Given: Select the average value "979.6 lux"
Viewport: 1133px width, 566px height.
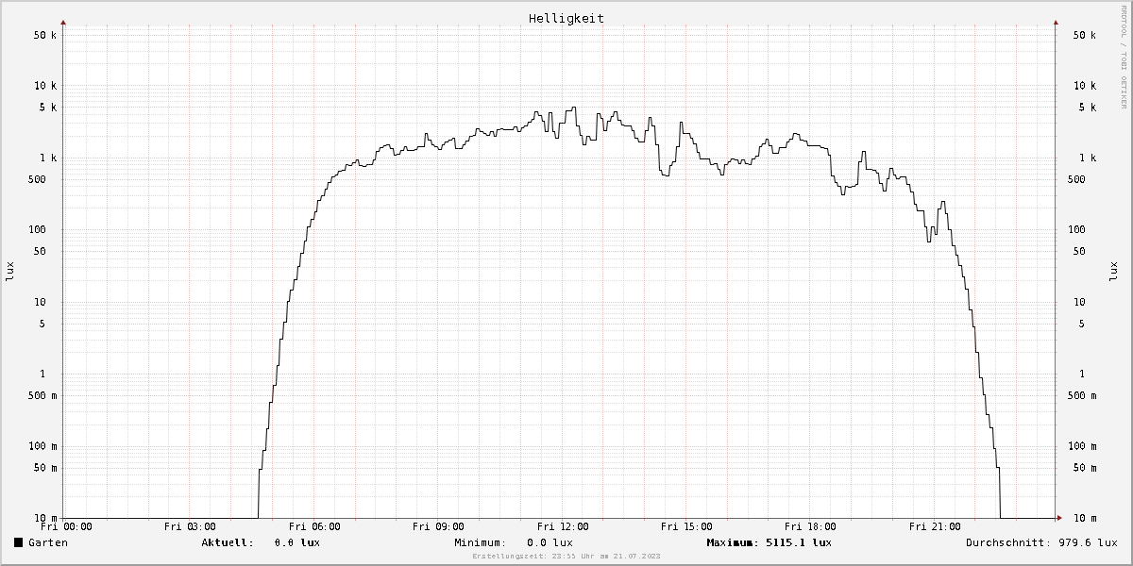Looking at the screenshot, I should 1088,542.
